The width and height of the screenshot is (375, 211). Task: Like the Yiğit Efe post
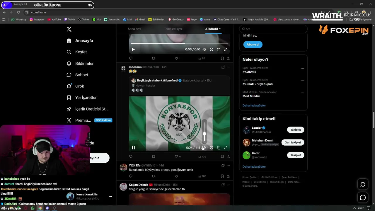click(x=176, y=176)
